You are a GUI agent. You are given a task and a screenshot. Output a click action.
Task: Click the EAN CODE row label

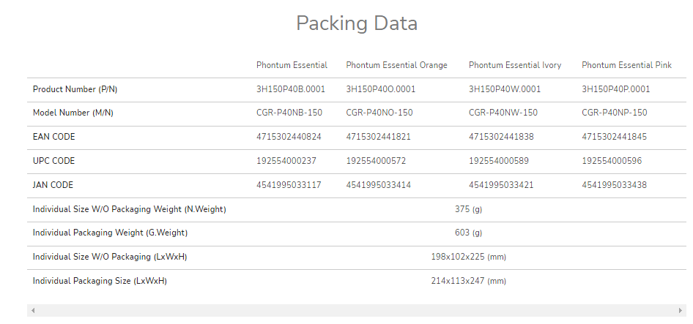tap(53, 137)
